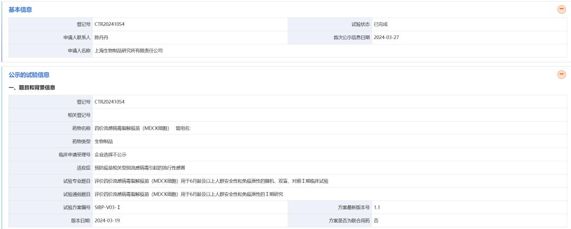Click the 版本日期 label cell

(50, 221)
